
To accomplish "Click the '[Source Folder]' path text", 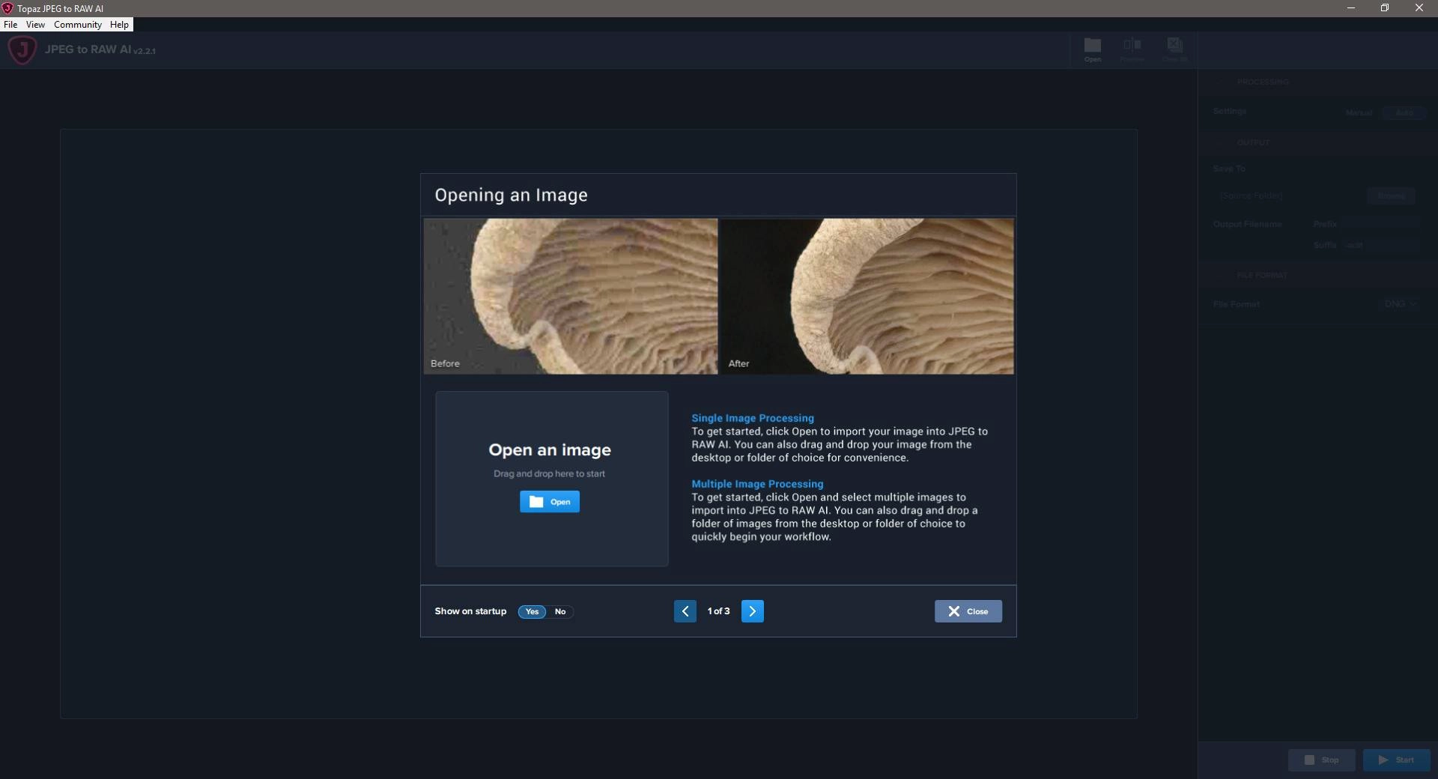I will (x=1252, y=196).
